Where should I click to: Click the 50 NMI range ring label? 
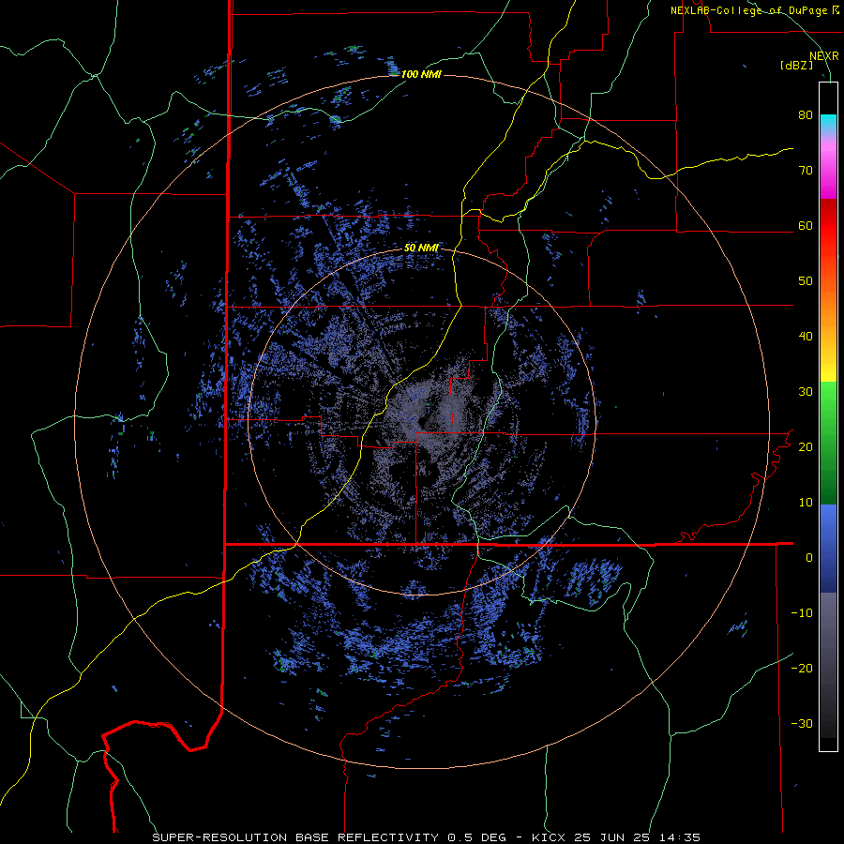pyautogui.click(x=421, y=249)
